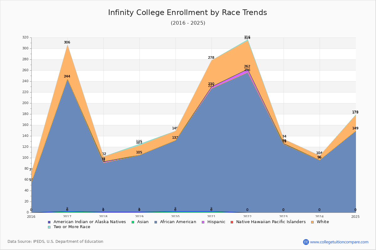The height and width of the screenshot is (250, 376).
Task: Click the 320 y-axis label
Action: point(25,37)
